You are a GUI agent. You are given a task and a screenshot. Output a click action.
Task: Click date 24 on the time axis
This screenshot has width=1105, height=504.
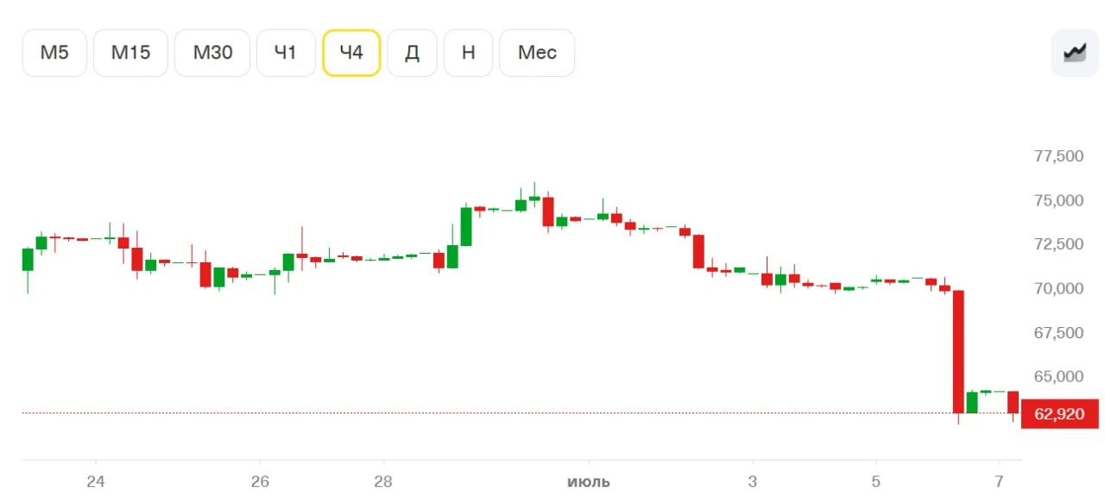point(96,482)
